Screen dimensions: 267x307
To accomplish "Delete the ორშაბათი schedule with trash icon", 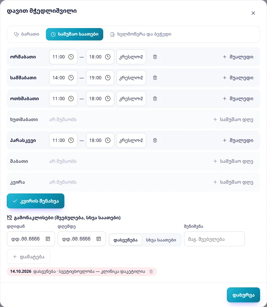I will point(155,57).
